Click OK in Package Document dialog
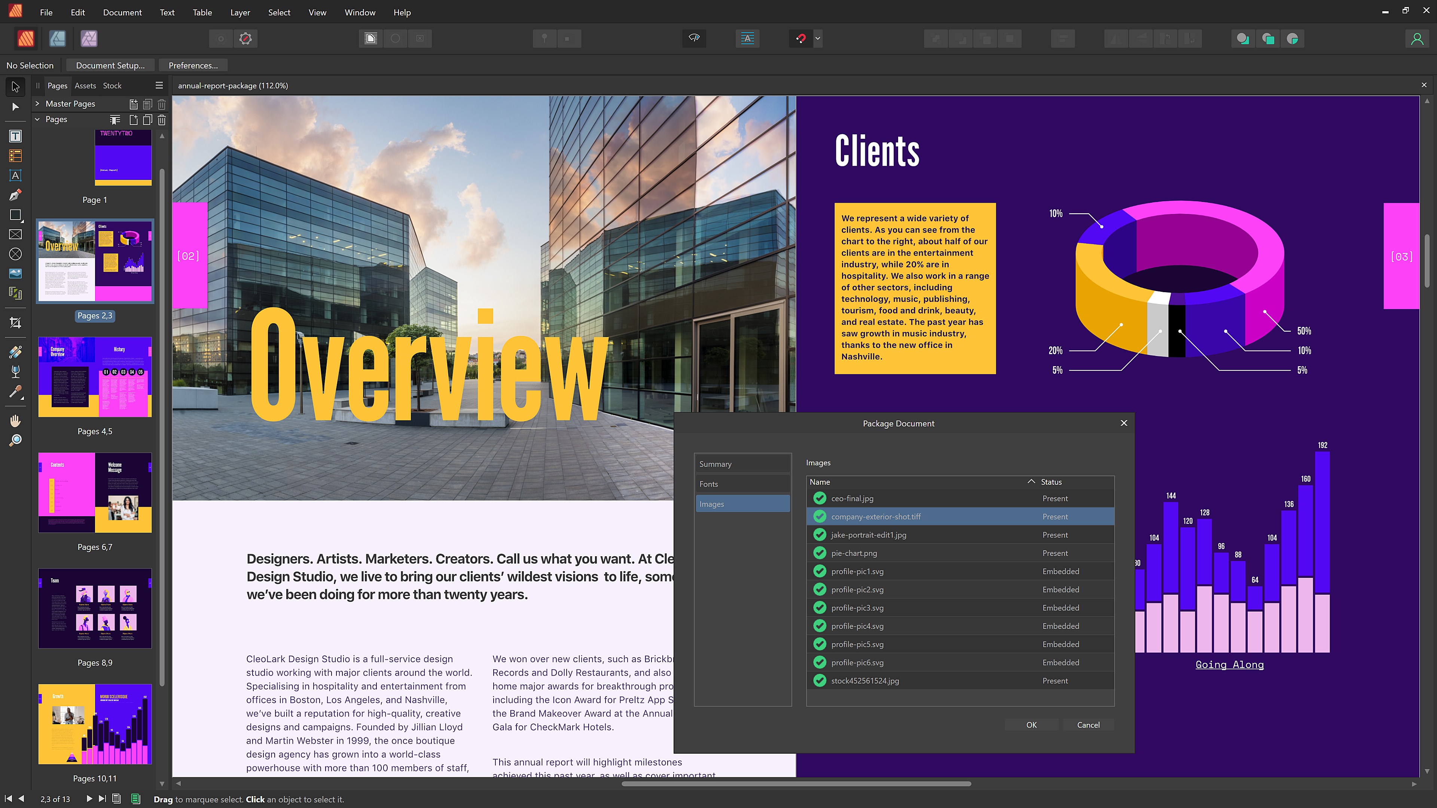Image resolution: width=1437 pixels, height=808 pixels. tap(1031, 725)
